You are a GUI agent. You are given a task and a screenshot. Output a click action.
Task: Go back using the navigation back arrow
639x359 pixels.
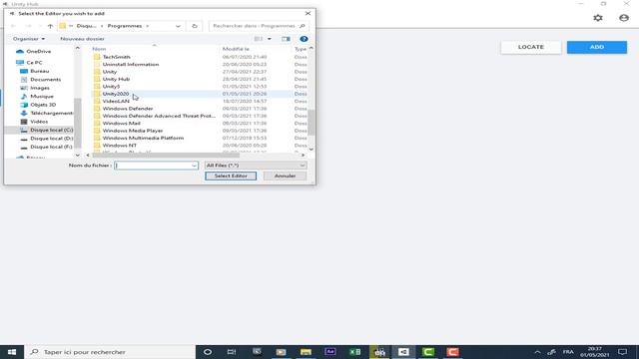[13, 26]
